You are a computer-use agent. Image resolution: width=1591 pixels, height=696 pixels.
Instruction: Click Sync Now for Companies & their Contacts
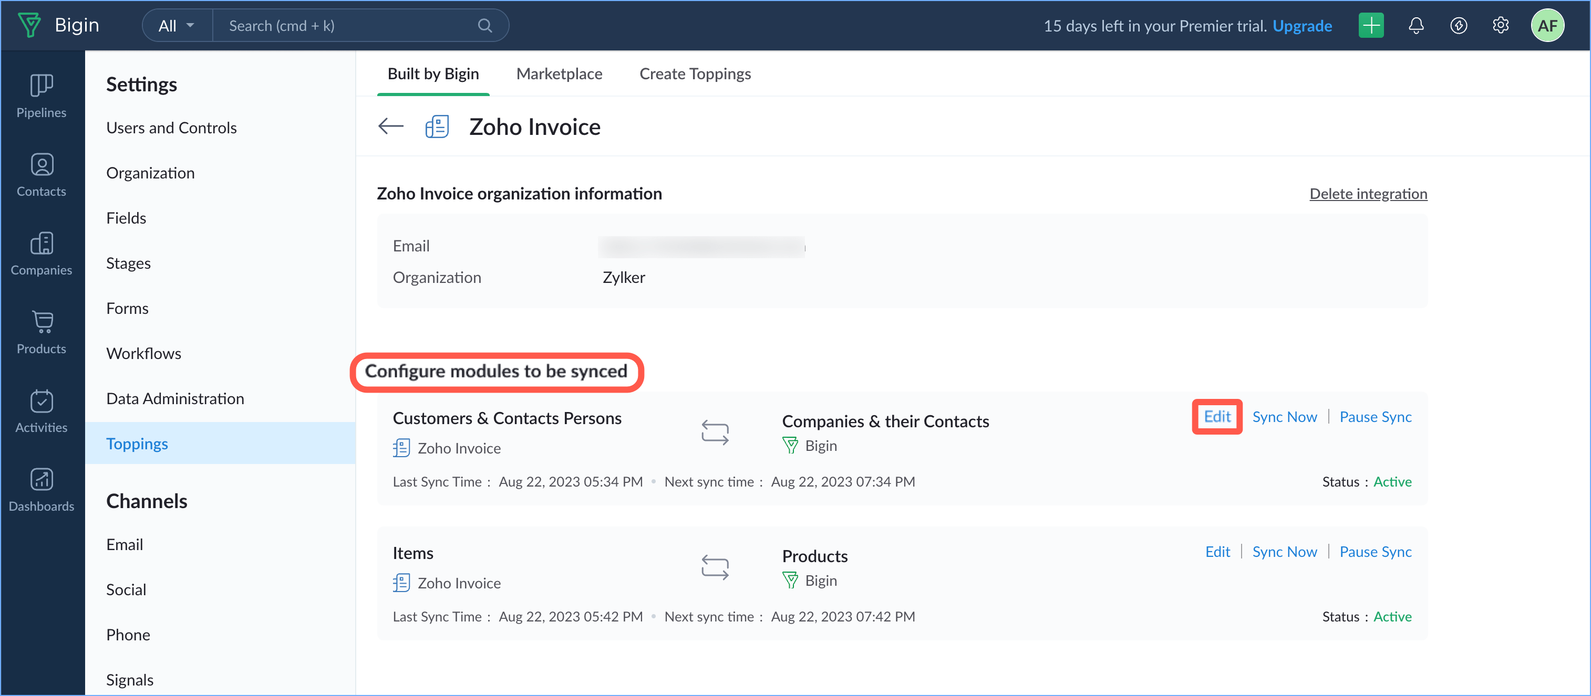tap(1284, 416)
